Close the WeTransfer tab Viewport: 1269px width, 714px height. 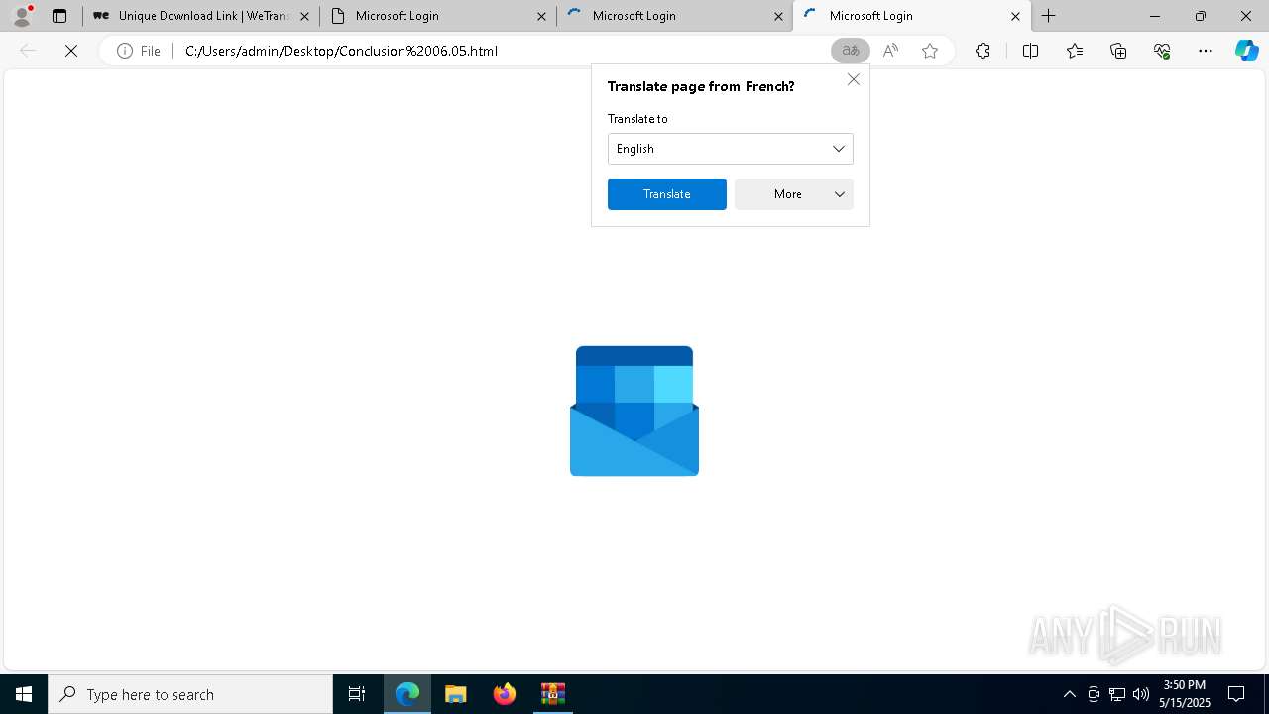(x=304, y=16)
